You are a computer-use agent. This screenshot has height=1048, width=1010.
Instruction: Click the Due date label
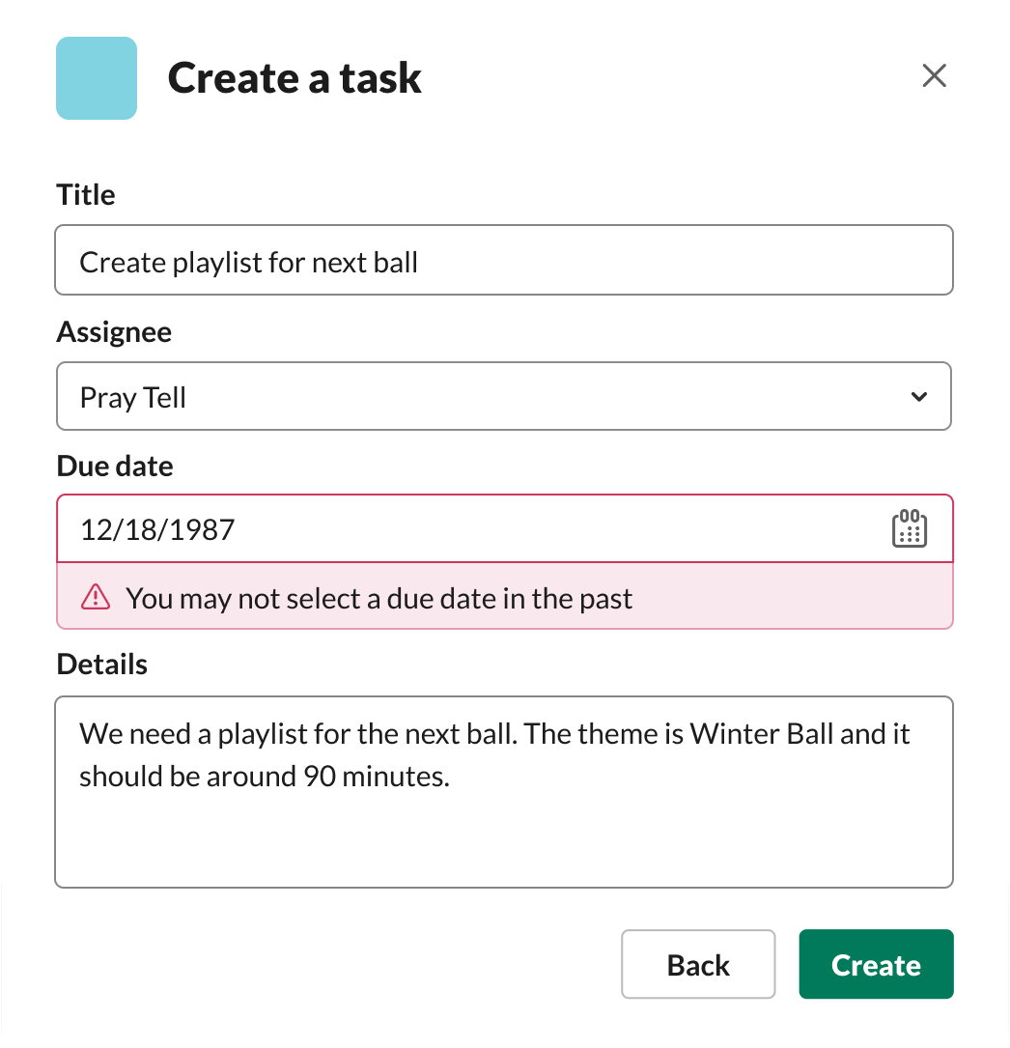click(114, 466)
